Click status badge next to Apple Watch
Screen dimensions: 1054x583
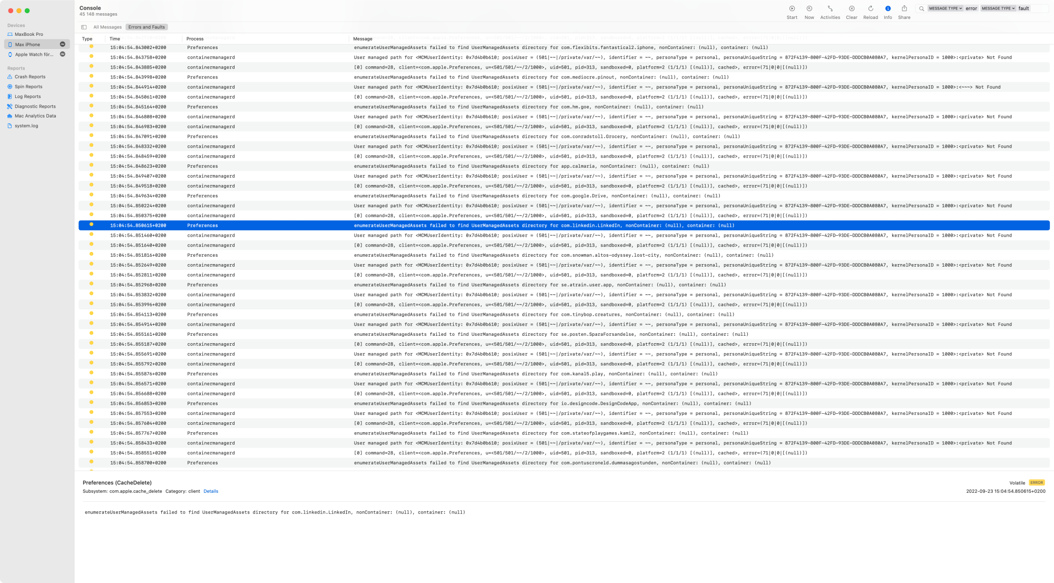click(63, 54)
